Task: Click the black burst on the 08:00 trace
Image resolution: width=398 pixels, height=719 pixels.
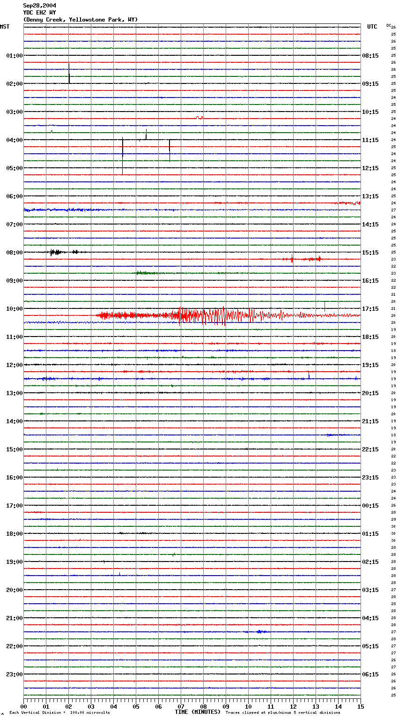Action: tap(56, 252)
